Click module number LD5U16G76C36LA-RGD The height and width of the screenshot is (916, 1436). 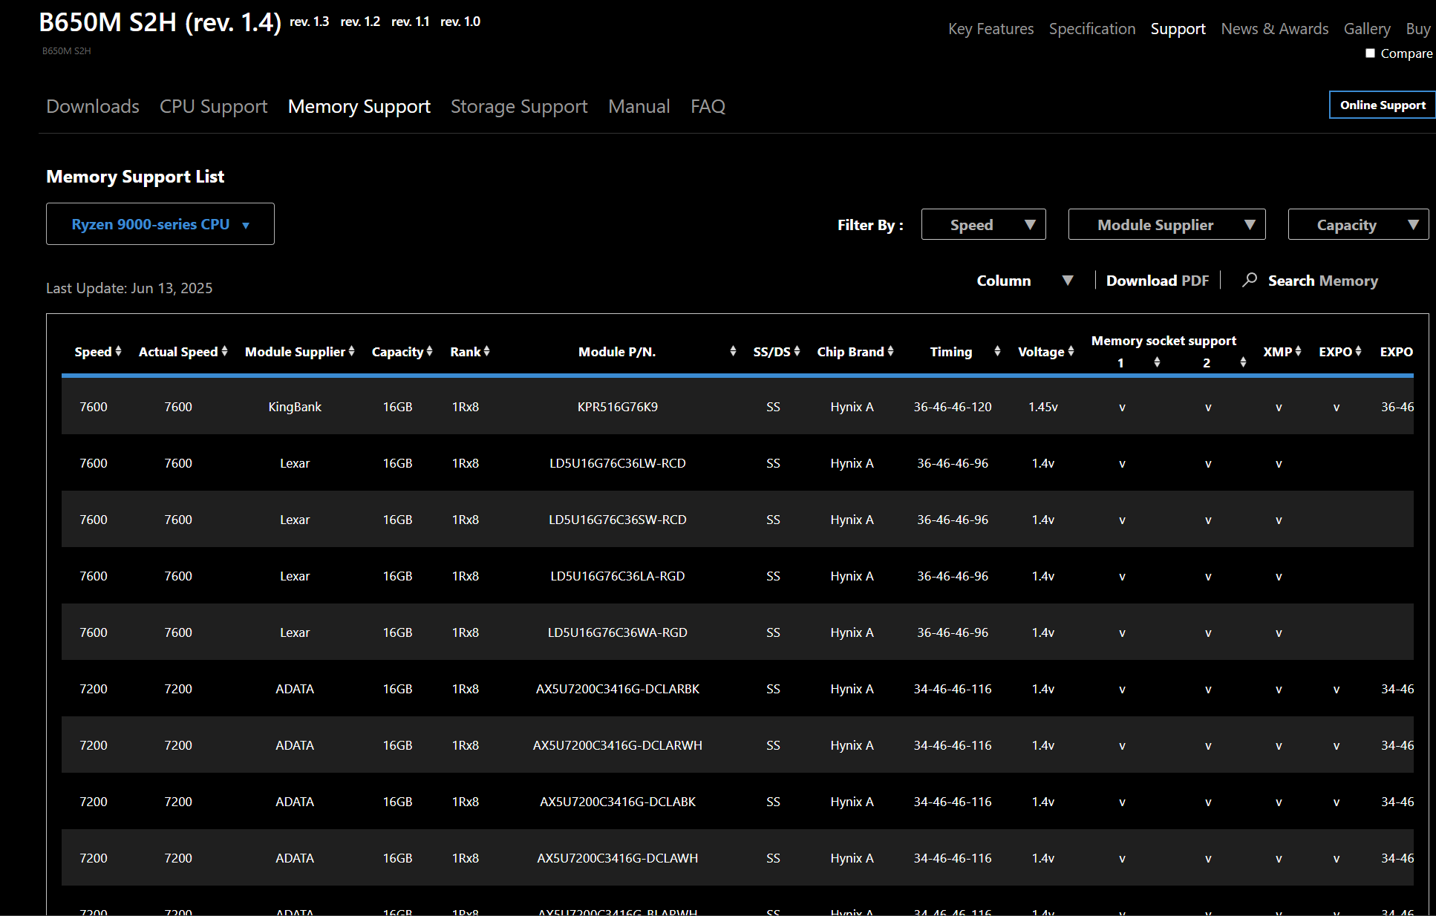(x=618, y=576)
